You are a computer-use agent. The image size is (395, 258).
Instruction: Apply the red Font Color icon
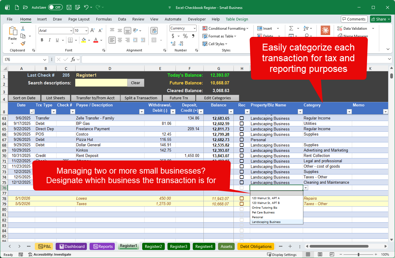point(95,40)
